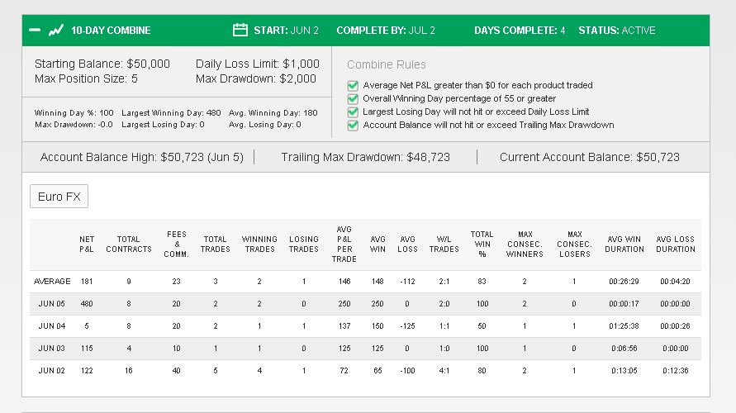Click the 01:25:38 avg win duration
Screen dimensions: 736x413
click(x=624, y=326)
